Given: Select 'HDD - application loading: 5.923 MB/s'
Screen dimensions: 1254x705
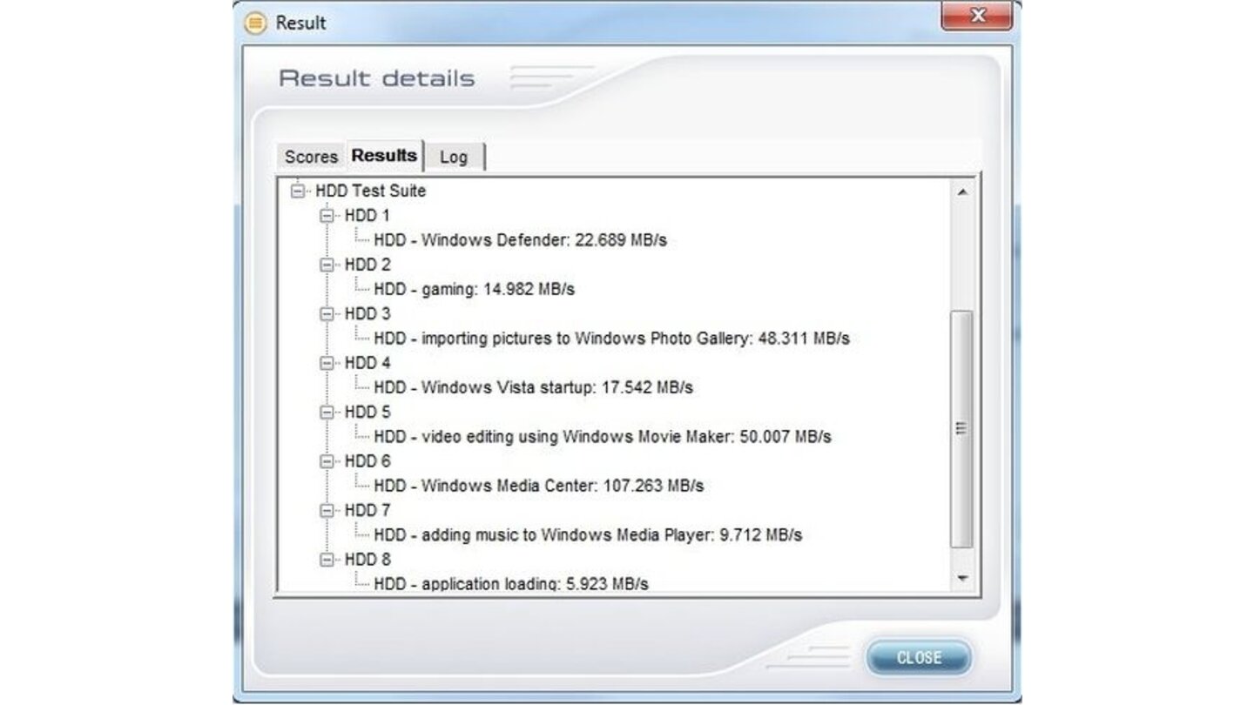Looking at the screenshot, I should pos(511,583).
